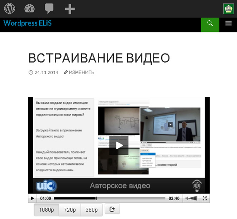Click the play button in player controls
Viewport: 237px width, 219px height.
[x=32, y=198]
